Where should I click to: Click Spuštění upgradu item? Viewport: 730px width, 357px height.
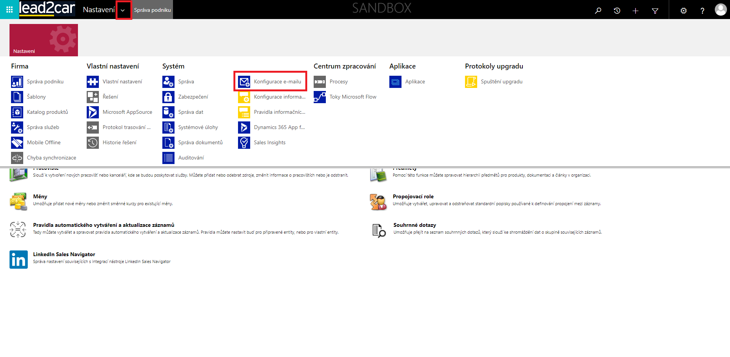click(x=501, y=82)
